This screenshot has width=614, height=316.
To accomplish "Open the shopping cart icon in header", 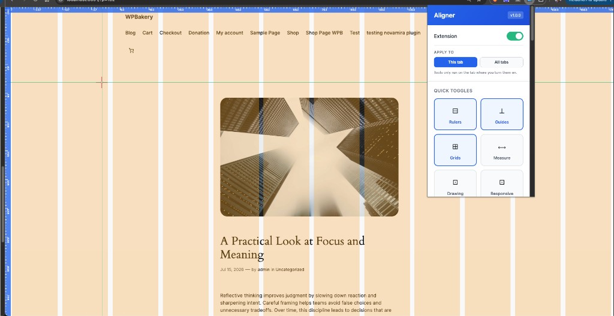I will [x=131, y=50].
